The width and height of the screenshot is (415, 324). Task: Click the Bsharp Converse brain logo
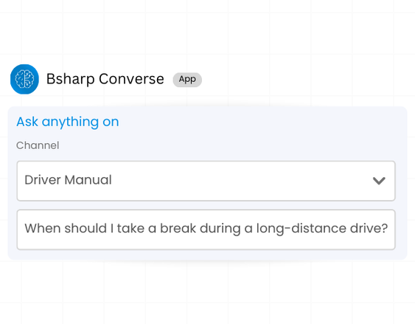(x=24, y=79)
